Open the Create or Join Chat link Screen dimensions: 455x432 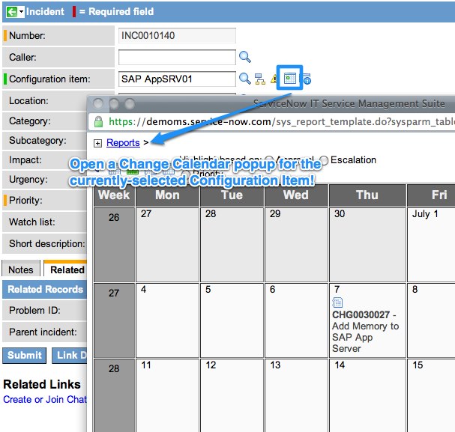click(x=45, y=399)
